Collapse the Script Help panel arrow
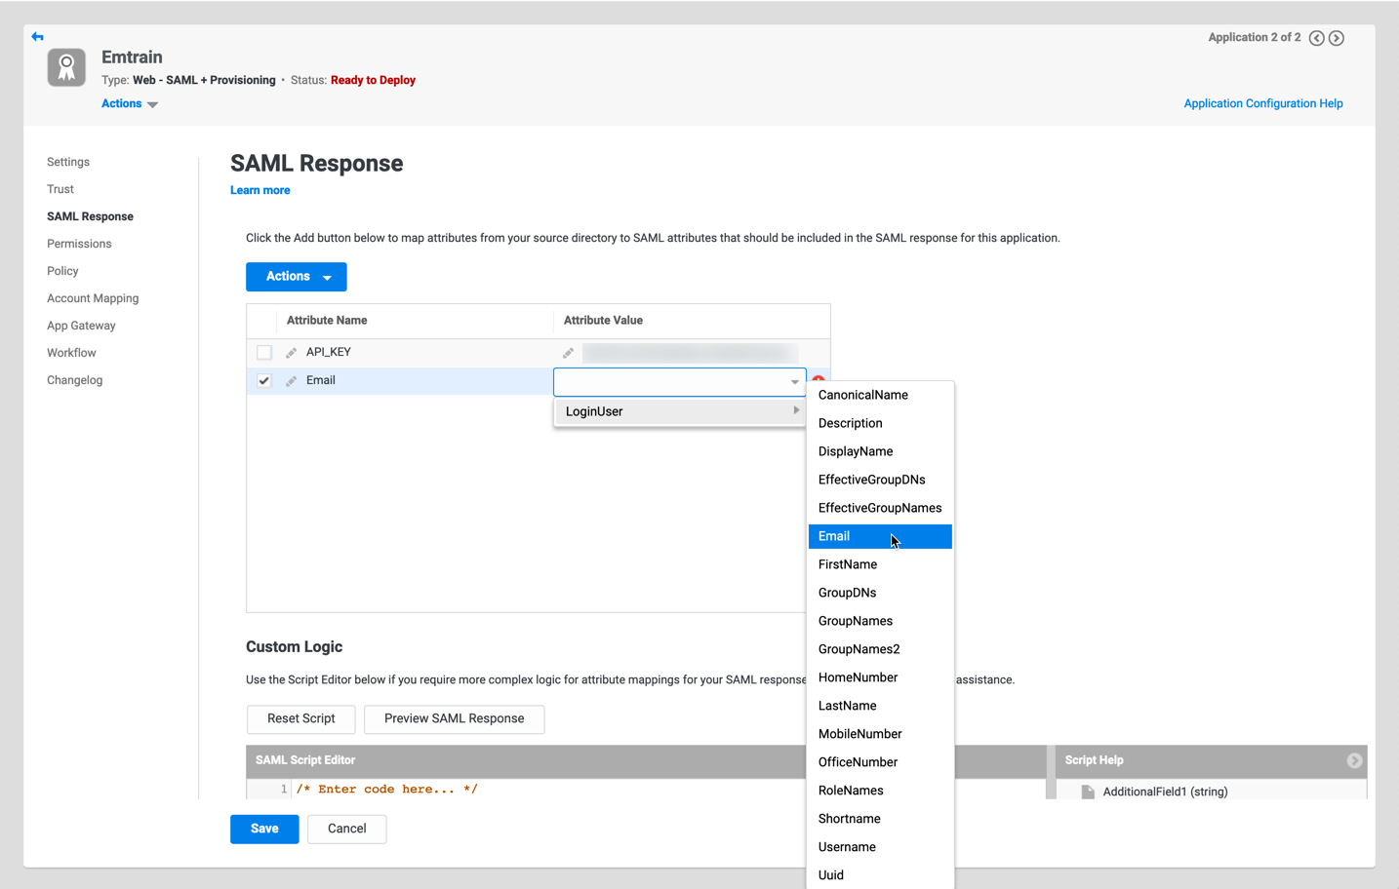The height and width of the screenshot is (889, 1399). click(1354, 760)
